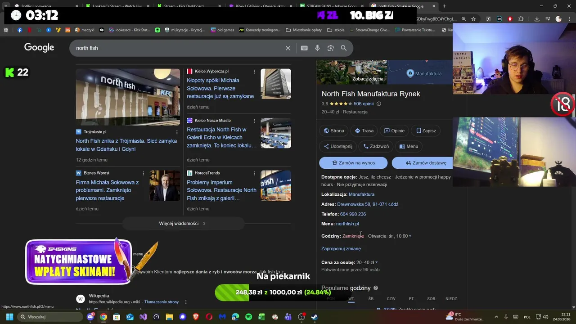This screenshot has height=324, width=576.
Task: Open address Drewnowska 58, 91-071 Łódź link
Action: pyautogui.click(x=368, y=204)
